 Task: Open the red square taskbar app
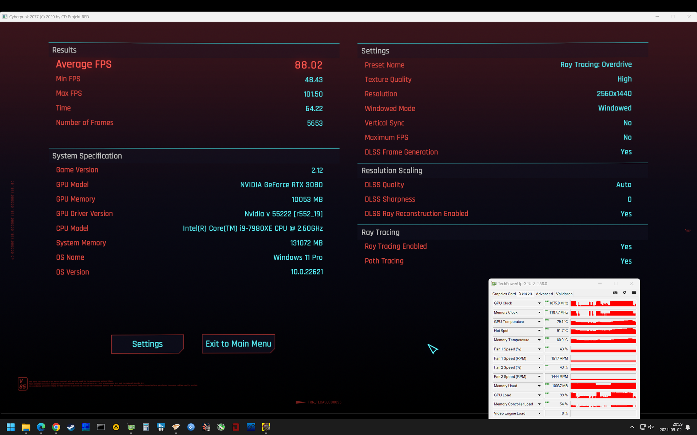[236, 427]
